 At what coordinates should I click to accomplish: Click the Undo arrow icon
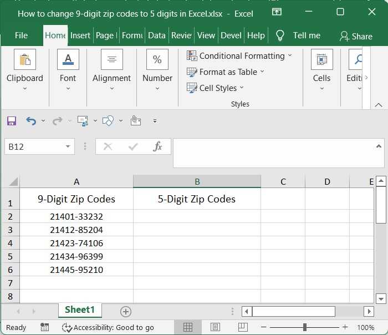(31, 121)
